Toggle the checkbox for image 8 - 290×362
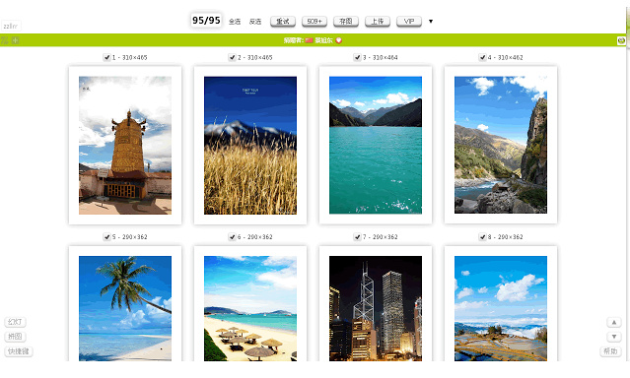Image resolution: width=630 pixels, height=378 pixels. pos(482,237)
